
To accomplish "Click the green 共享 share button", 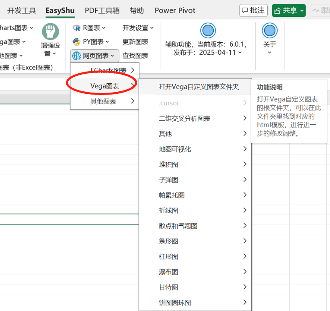I will pos(289,10).
